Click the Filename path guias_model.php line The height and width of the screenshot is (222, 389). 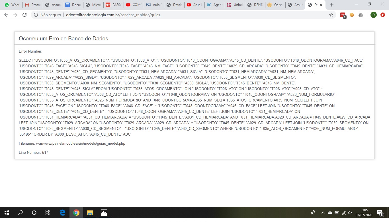[72, 144]
